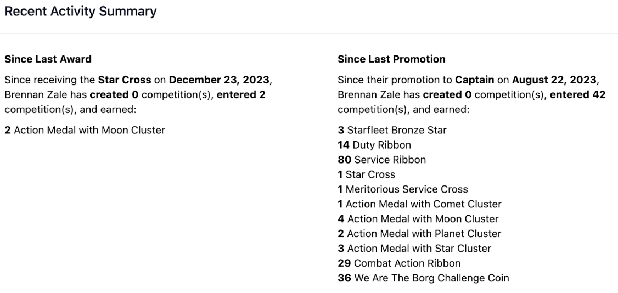Select the Action Medal with Planet Cluster entry
Image resolution: width=618 pixels, height=293 pixels.
pyautogui.click(x=419, y=234)
